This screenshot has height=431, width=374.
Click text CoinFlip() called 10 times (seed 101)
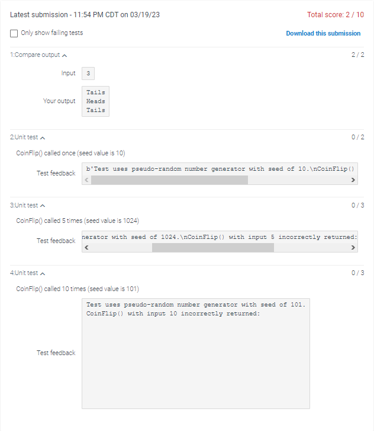point(78,289)
